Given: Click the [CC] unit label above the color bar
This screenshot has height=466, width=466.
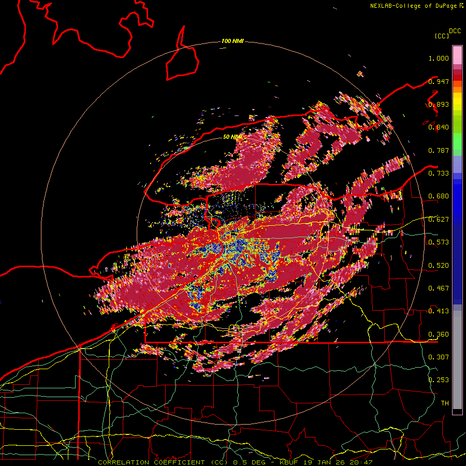Looking at the screenshot, I should pos(442,36).
